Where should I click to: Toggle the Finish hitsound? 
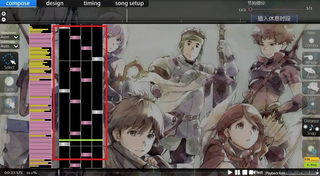click(311, 73)
